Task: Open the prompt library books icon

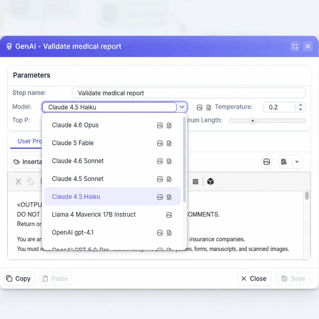Action: [x=284, y=162]
